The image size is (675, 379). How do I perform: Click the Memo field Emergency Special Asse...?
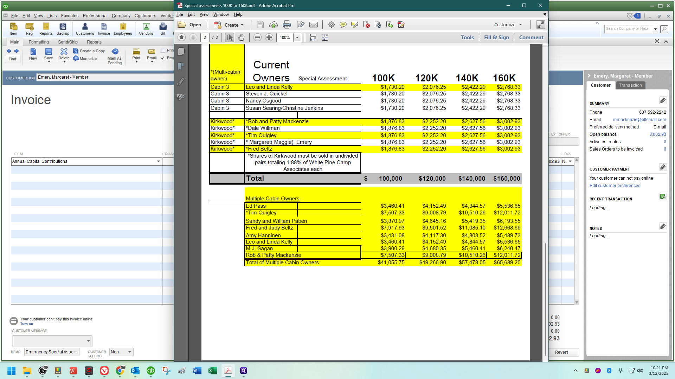pos(52,352)
